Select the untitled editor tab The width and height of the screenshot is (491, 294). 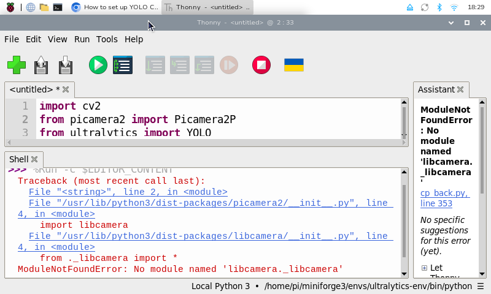[x=34, y=89]
